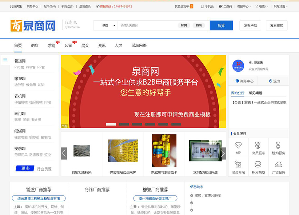The width and height of the screenshot is (299, 215).
Task: Click the 建站服务 ribbon badge icon
Action: coord(278,146)
